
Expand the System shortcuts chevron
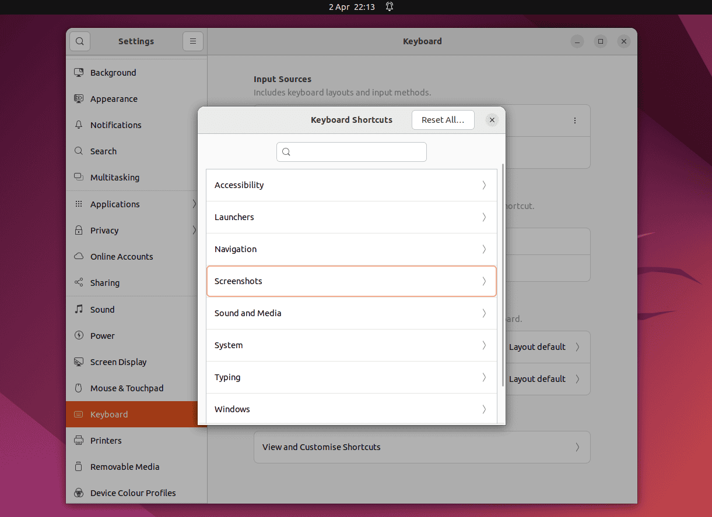tap(484, 345)
